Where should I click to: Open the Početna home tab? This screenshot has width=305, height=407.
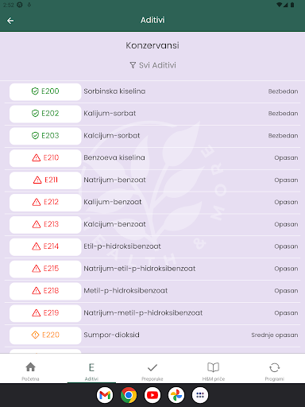(x=30, y=371)
